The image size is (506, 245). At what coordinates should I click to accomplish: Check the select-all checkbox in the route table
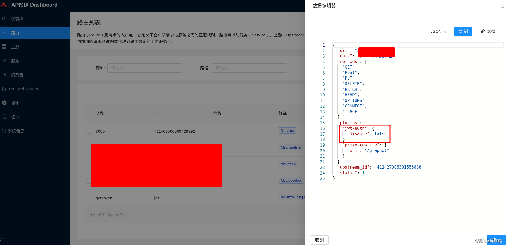click(x=89, y=113)
